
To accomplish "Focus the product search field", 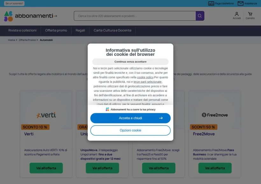I will (x=135, y=16).
